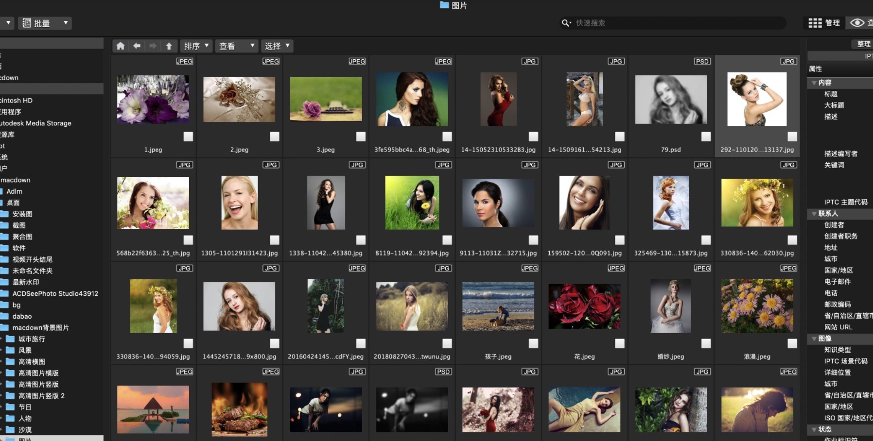Click the forward arrow navigation icon
This screenshot has height=441, width=873.
(153, 46)
